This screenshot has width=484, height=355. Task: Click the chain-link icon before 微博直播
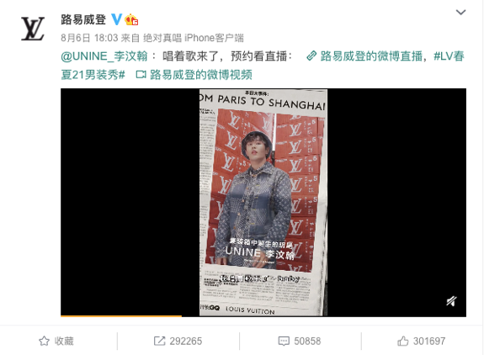tap(311, 56)
